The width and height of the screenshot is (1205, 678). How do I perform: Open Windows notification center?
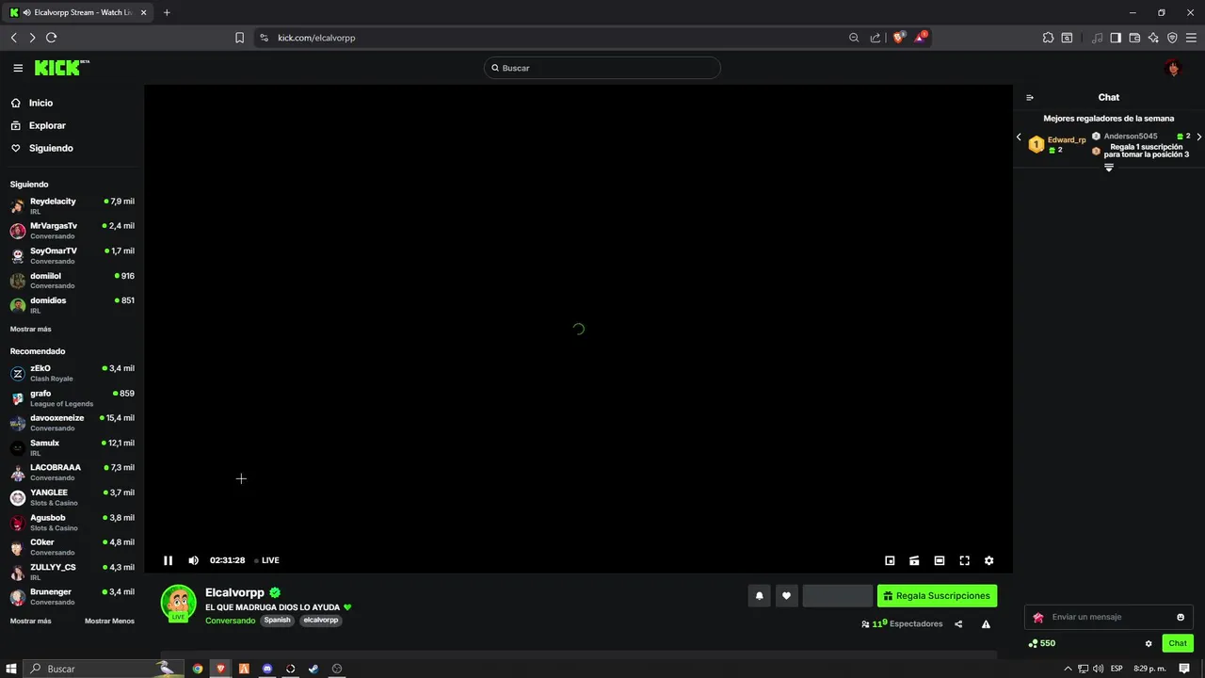1184,669
